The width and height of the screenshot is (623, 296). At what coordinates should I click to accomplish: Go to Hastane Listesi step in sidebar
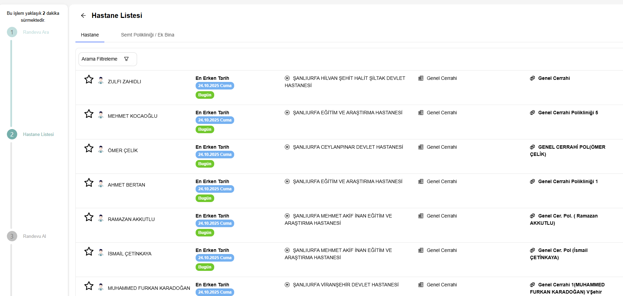(38, 135)
